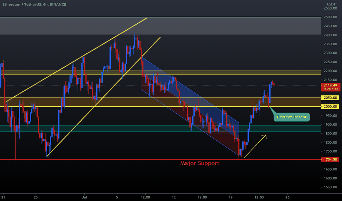Click the candle countdown timer 03:07:14
This screenshot has width=342, height=201.
pyautogui.click(x=330, y=89)
